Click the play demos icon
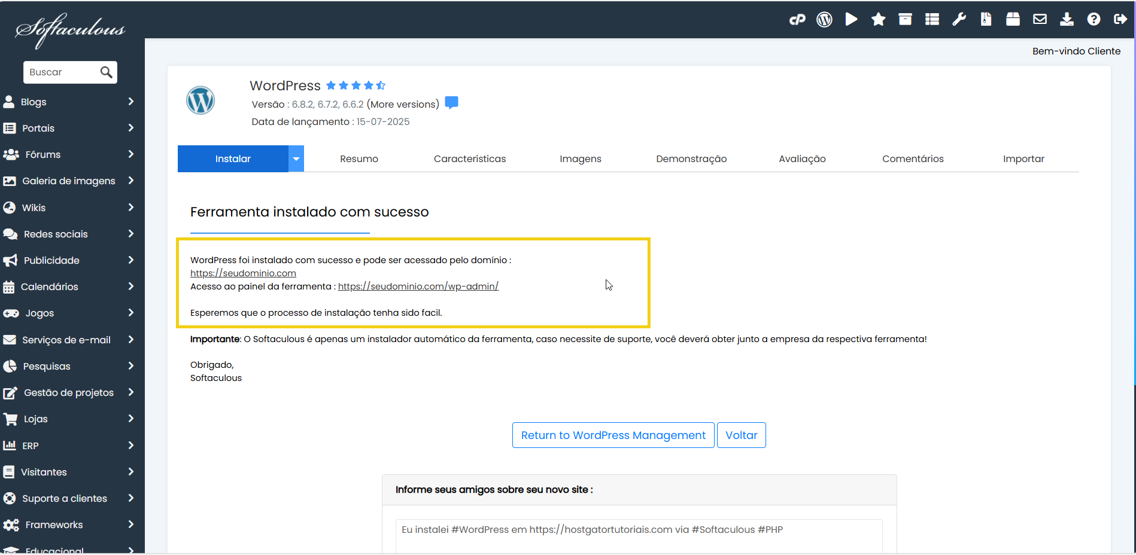Viewport: 1136px width, 555px height. (851, 20)
